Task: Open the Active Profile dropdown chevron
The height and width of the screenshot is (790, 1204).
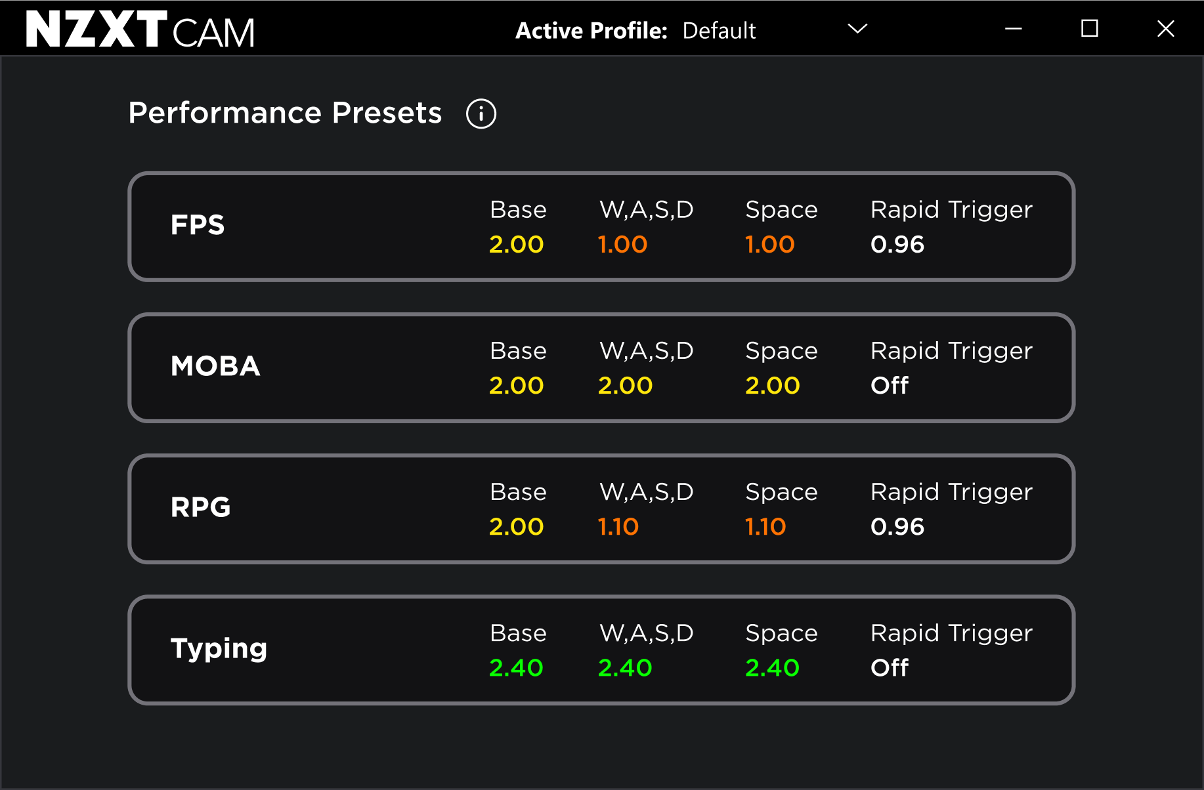Action: click(x=857, y=29)
